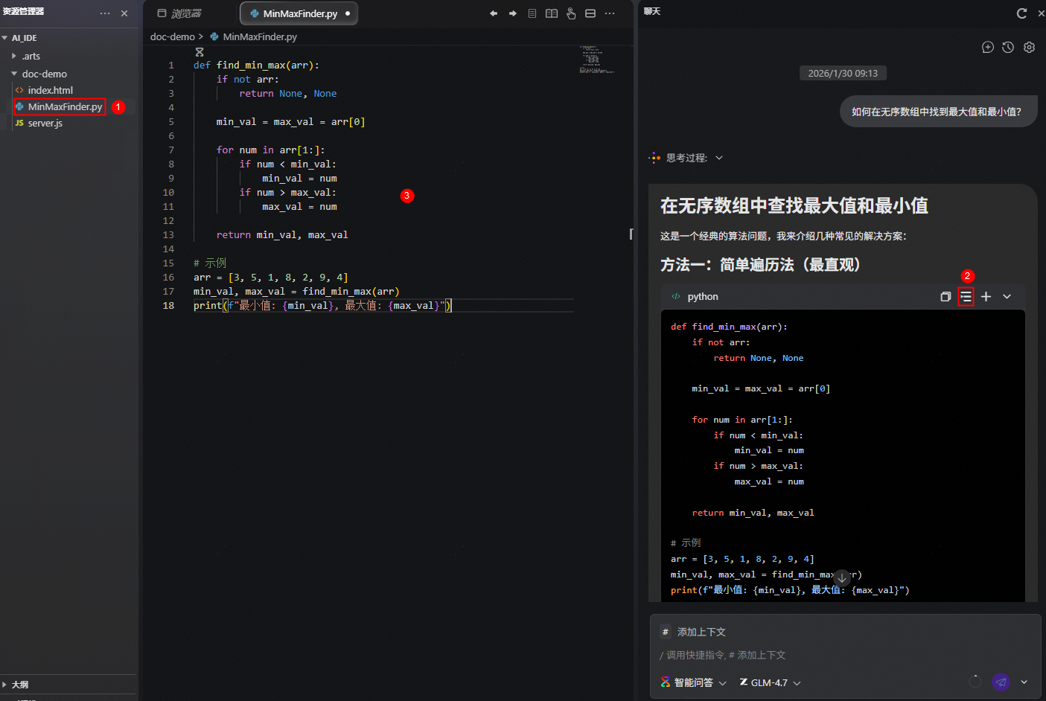Click the new chat icon in chat panel

tap(987, 47)
